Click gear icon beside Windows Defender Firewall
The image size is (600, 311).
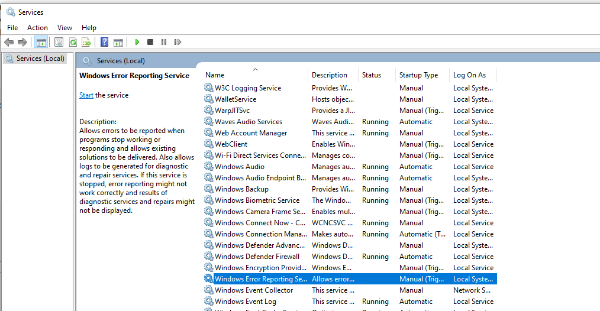pos(208,256)
